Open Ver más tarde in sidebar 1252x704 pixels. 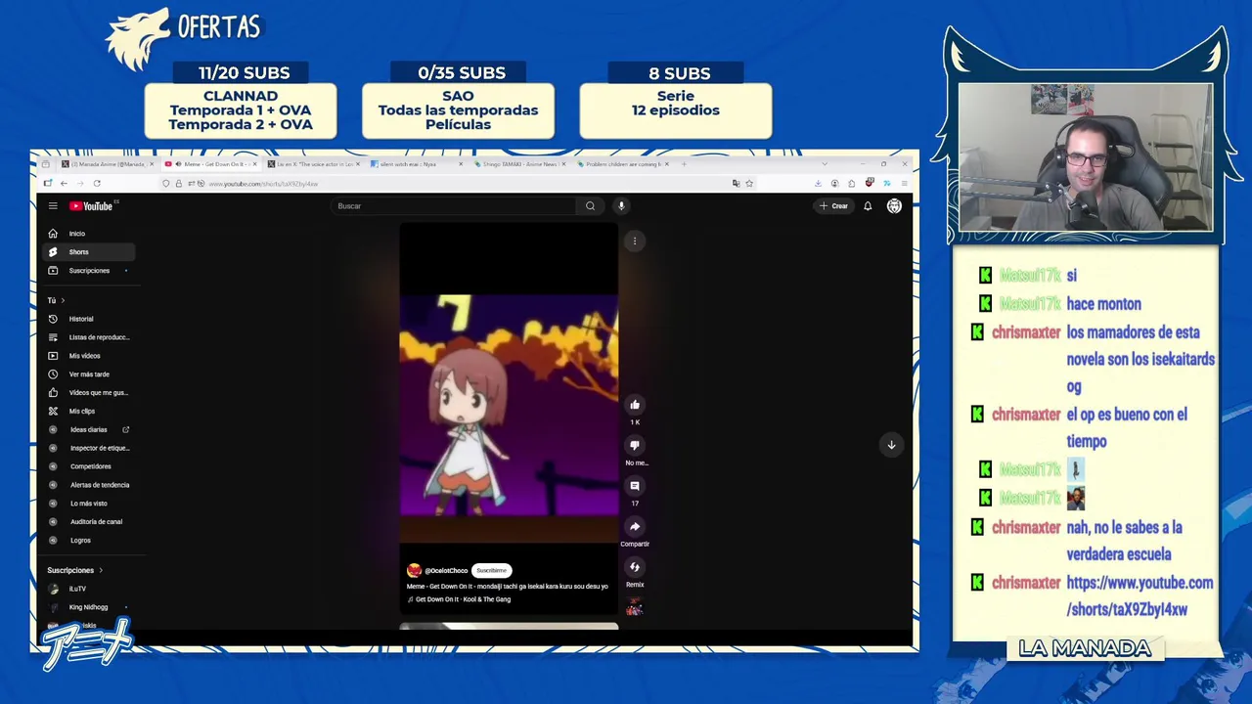(x=91, y=374)
